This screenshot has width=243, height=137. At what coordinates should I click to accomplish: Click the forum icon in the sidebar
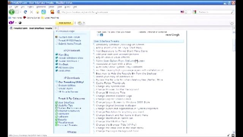57,37
